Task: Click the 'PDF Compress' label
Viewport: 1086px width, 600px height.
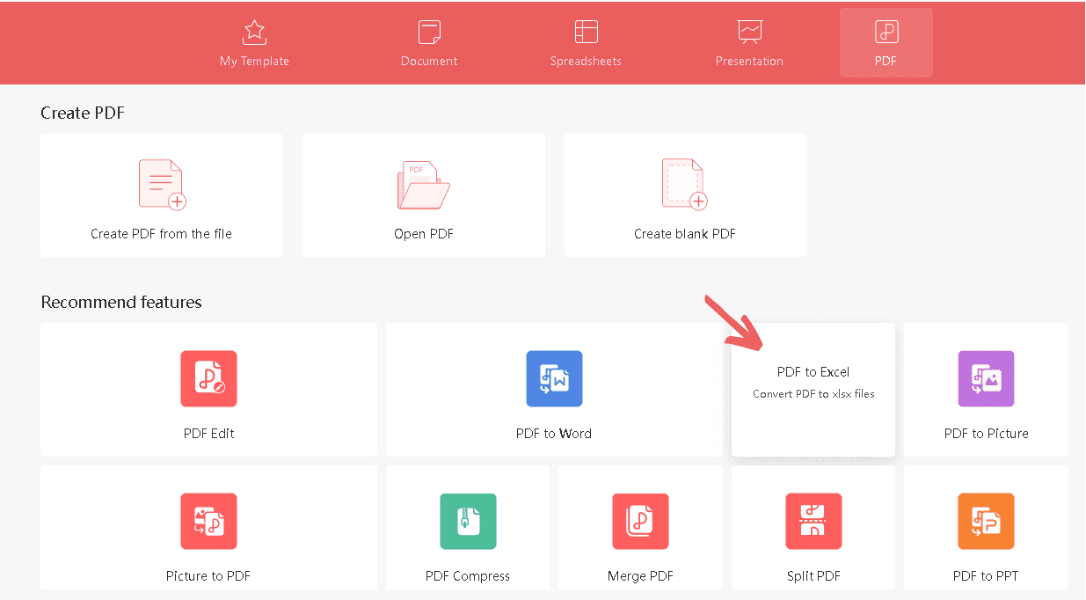Action: tap(468, 576)
